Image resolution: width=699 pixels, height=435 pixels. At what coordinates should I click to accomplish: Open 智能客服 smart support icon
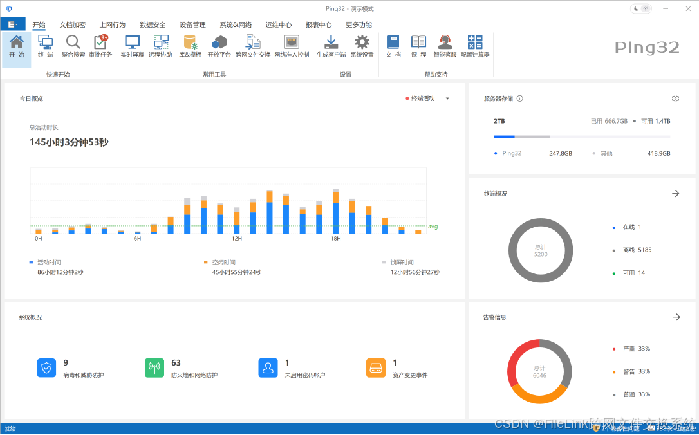click(x=445, y=46)
